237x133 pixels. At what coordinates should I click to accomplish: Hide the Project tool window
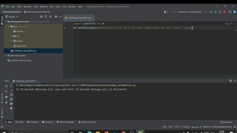tap(60, 17)
